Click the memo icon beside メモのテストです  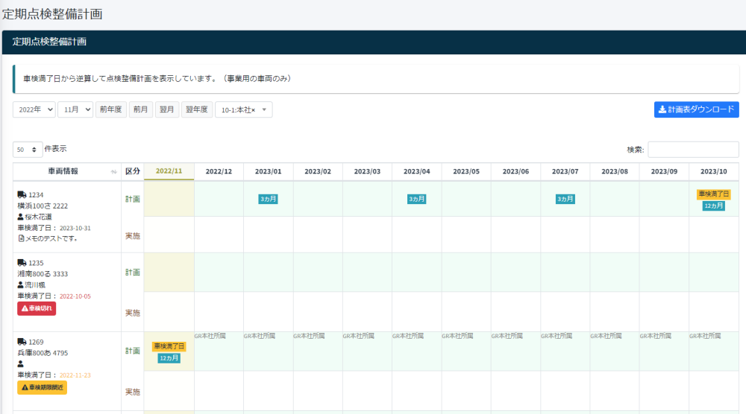(x=21, y=238)
